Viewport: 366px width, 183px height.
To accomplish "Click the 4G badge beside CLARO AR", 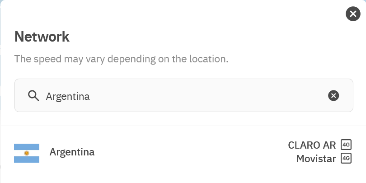I will coord(346,145).
